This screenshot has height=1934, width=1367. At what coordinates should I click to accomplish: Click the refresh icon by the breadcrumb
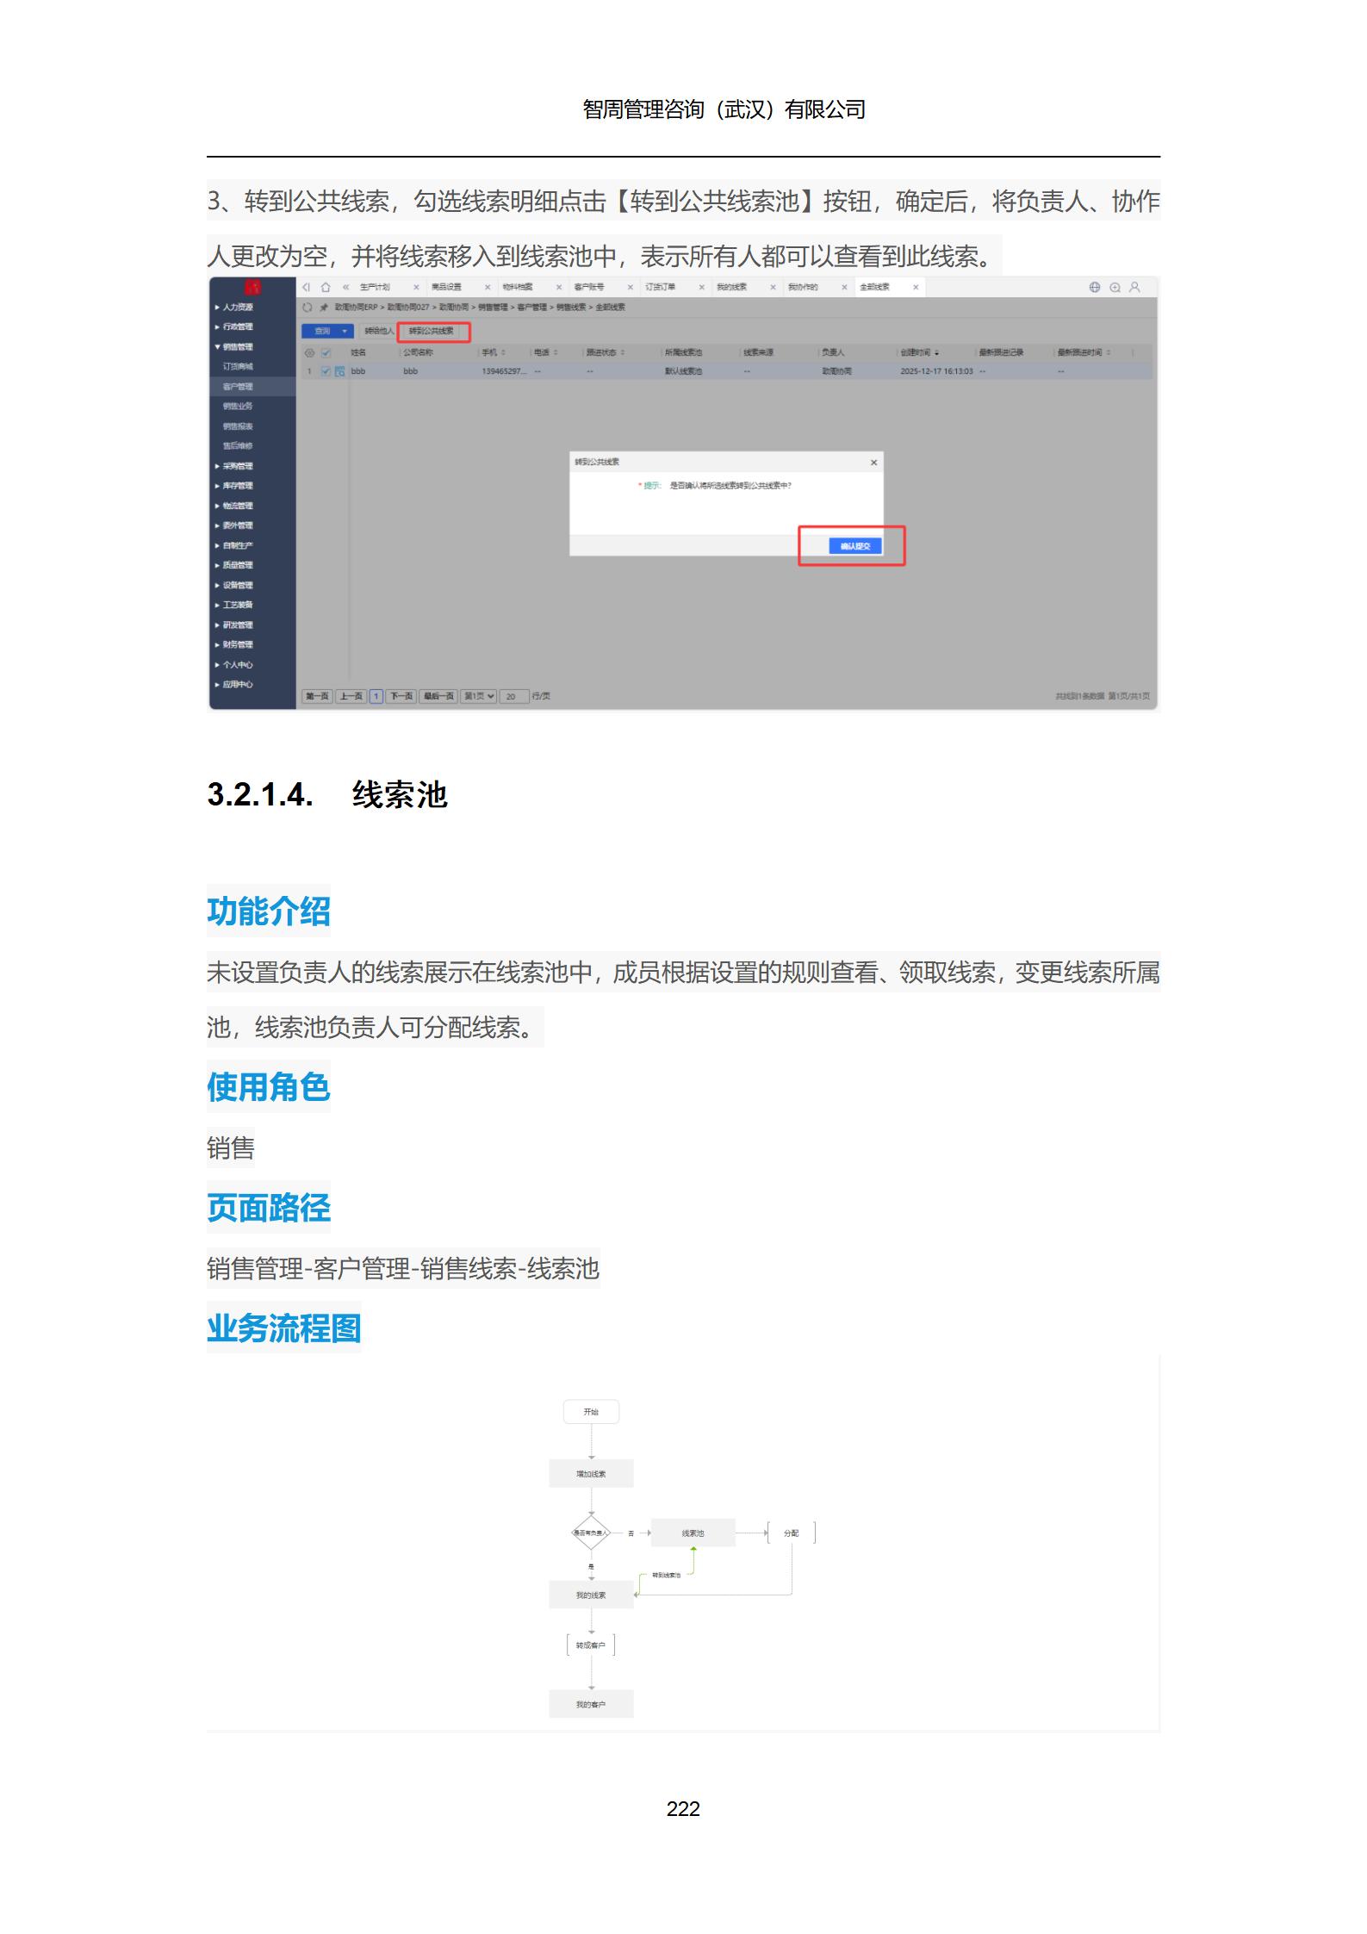[308, 307]
